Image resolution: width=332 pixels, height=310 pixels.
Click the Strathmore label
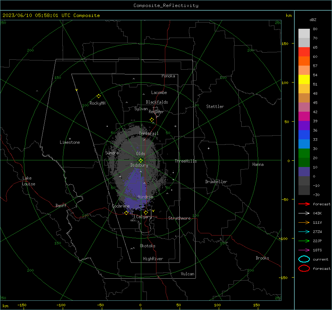click(x=179, y=218)
